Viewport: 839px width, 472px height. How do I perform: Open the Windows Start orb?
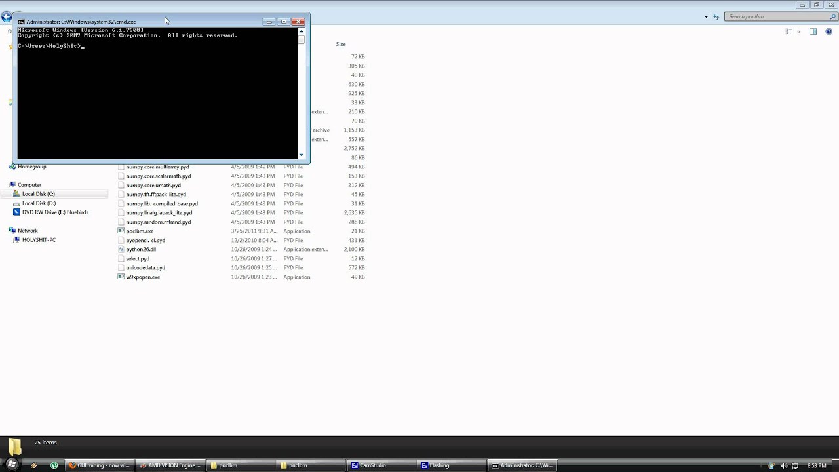click(x=11, y=464)
